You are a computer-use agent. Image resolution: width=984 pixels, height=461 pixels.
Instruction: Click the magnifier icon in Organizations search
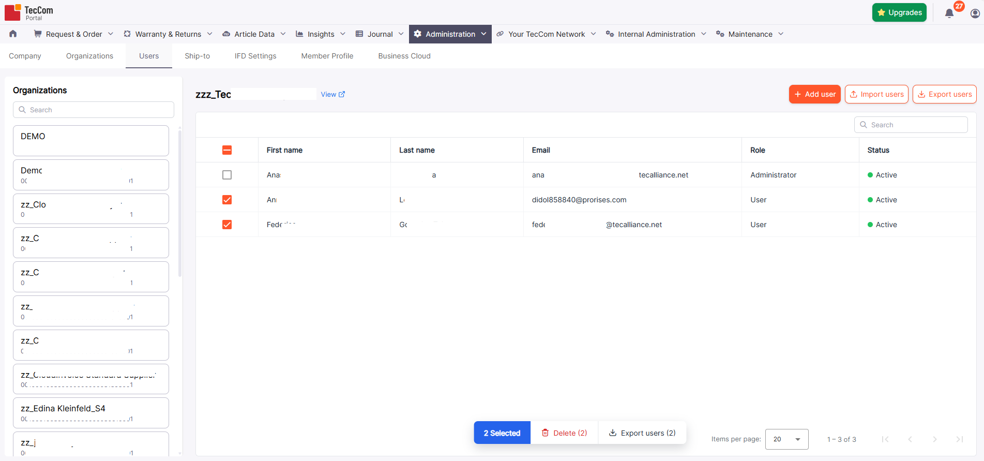point(22,110)
